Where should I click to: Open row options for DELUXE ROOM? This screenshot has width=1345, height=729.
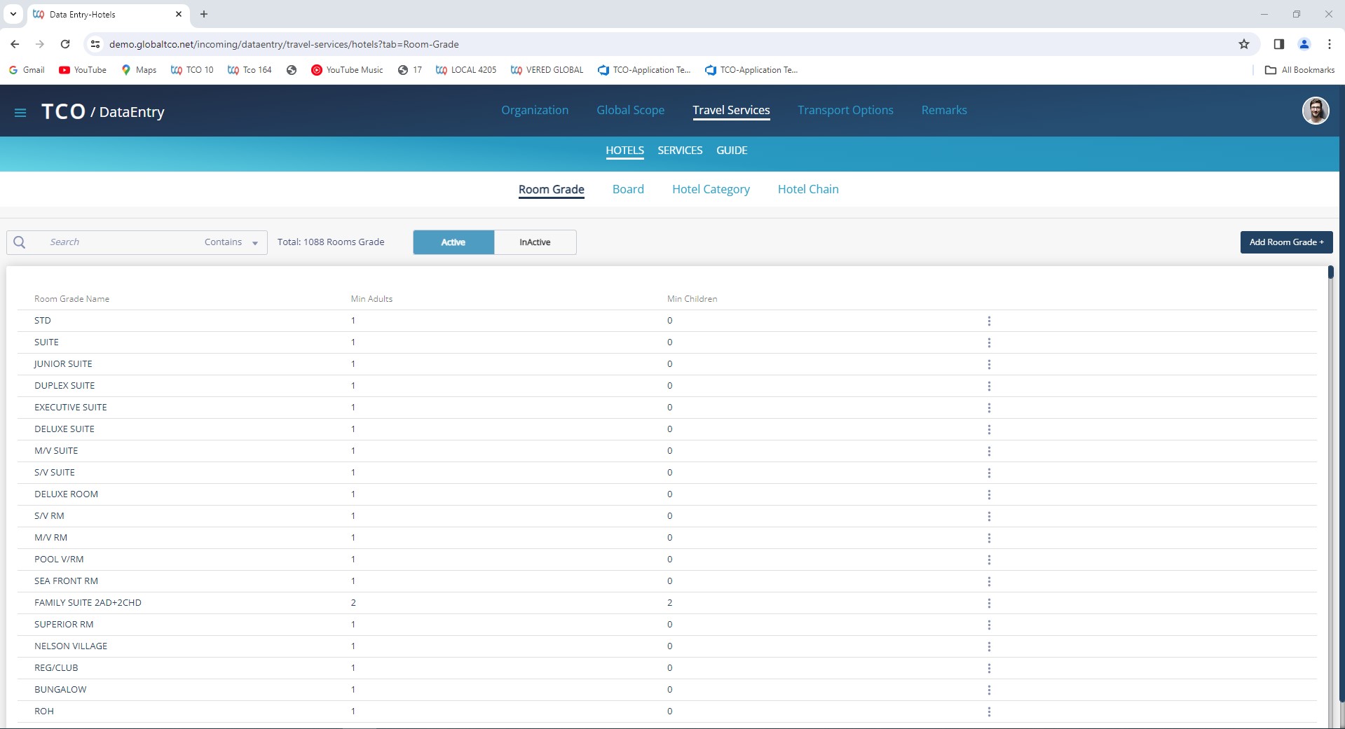[x=989, y=494]
